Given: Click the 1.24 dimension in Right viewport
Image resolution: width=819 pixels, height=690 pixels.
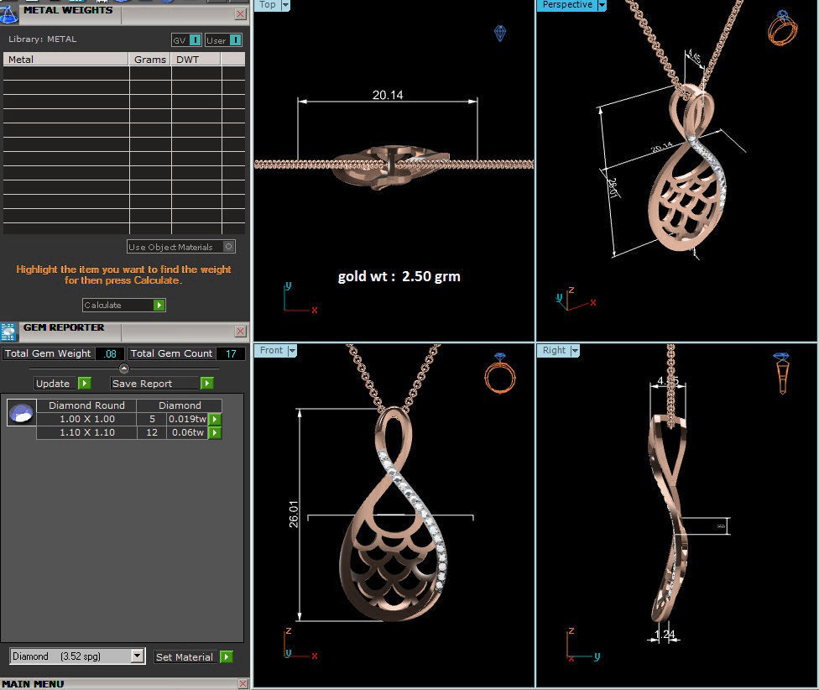Looking at the screenshot, I should 665,634.
